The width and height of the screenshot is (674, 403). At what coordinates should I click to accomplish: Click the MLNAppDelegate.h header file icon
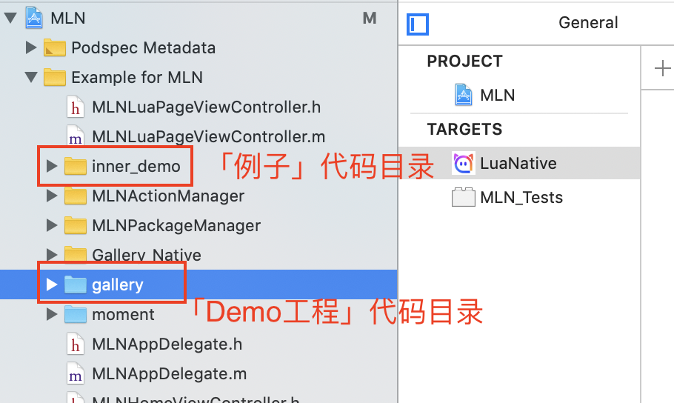tap(75, 344)
